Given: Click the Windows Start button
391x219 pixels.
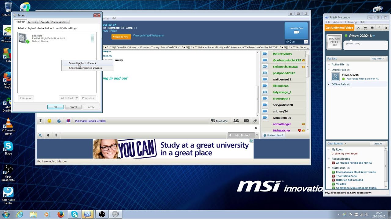Looking at the screenshot, I should click(x=6, y=214).
